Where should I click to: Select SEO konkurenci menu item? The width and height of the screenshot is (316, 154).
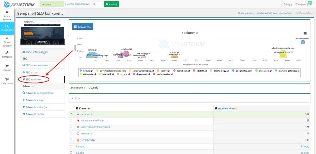coord(42,79)
